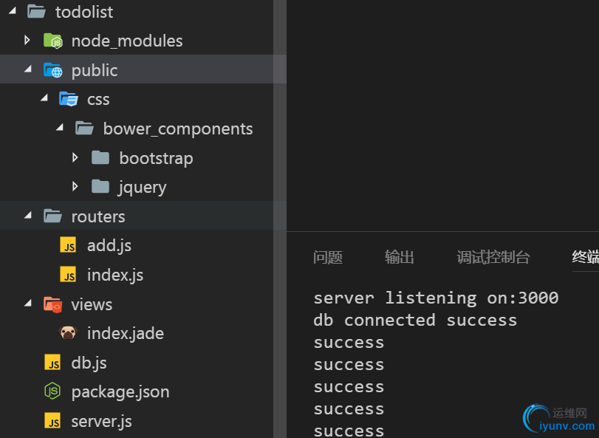The height and width of the screenshot is (438, 599).
Task: Click the explorer sidebar vertical scrollbar
Action: point(280,219)
